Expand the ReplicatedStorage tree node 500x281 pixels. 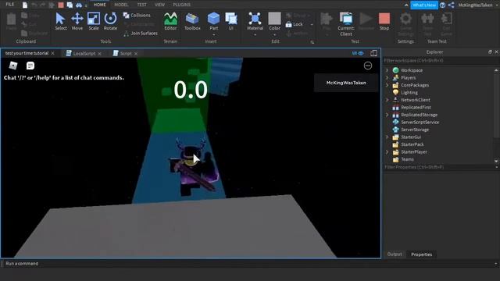point(387,115)
